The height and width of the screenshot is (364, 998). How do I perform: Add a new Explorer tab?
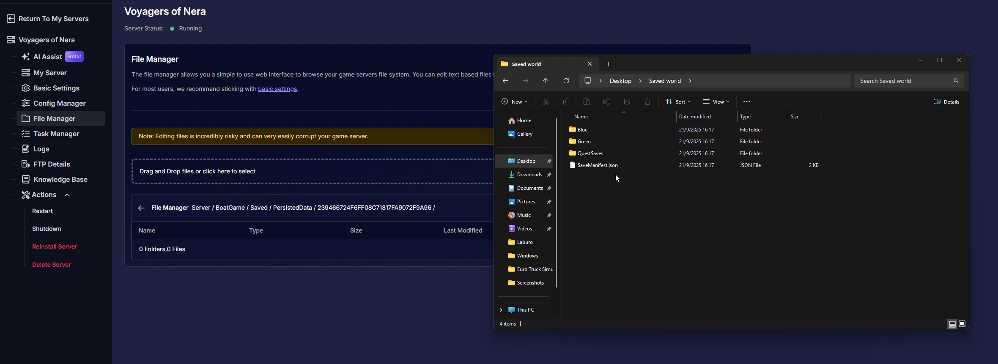(608, 64)
